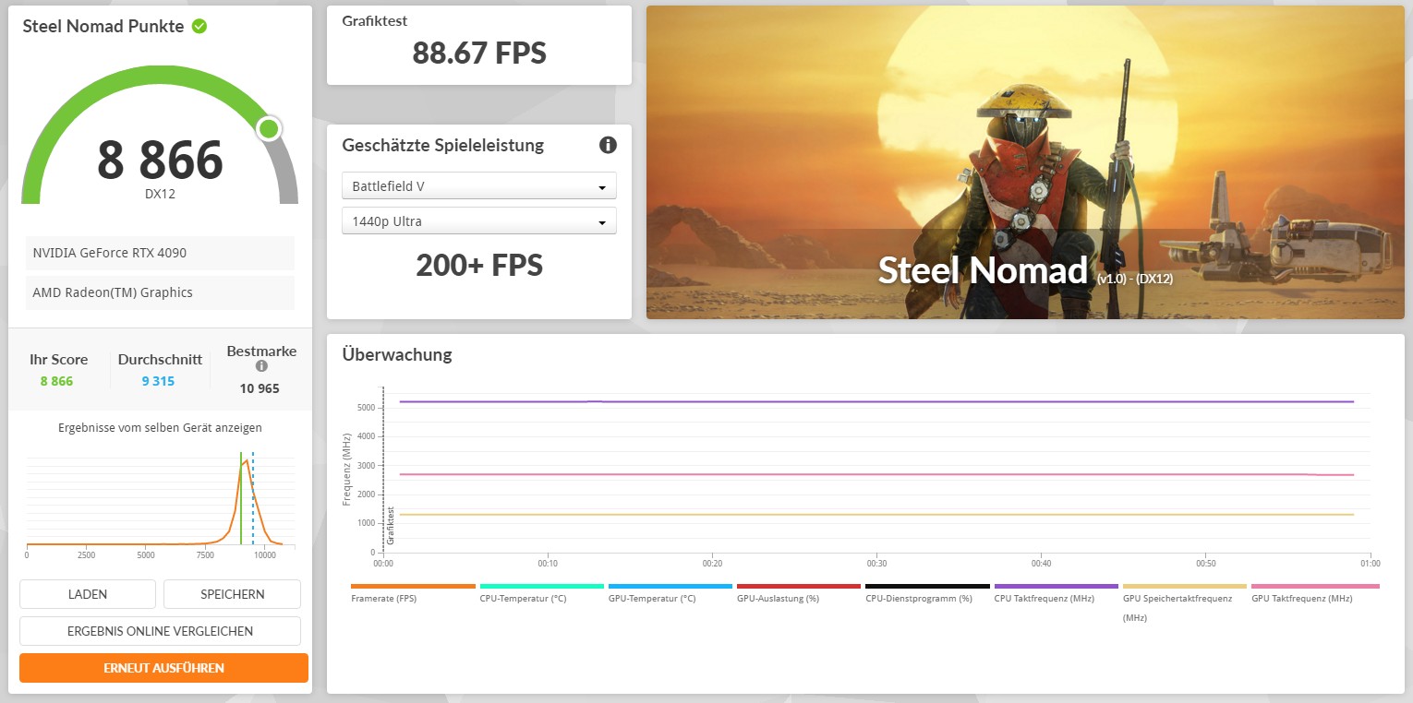Screen dimensions: 1413x703
Task: Click the LADEN button
Action: [x=88, y=594]
